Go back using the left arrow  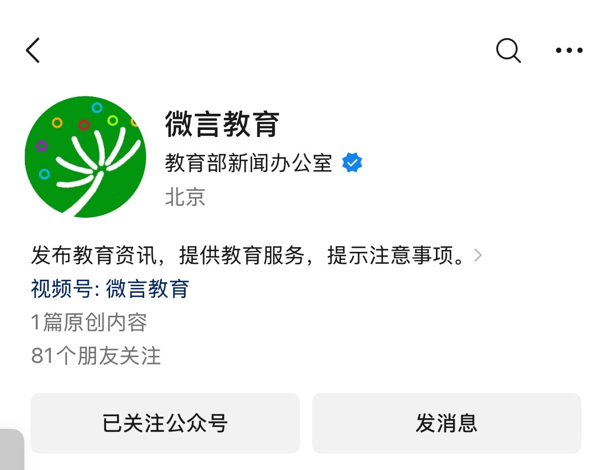32,50
